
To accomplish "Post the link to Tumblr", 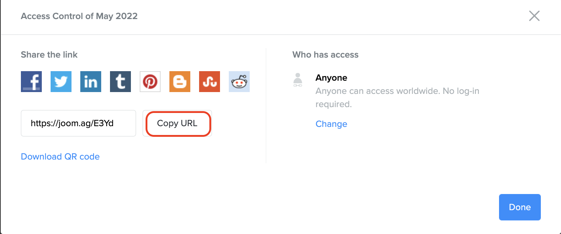I will point(120,81).
